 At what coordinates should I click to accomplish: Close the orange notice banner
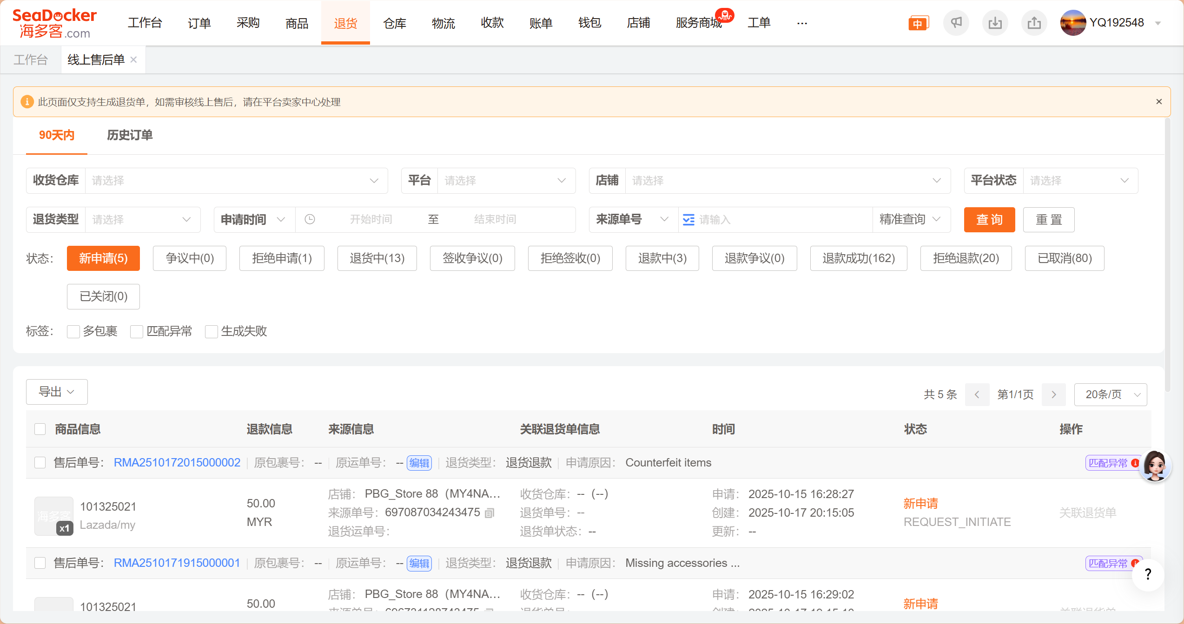click(x=1159, y=102)
